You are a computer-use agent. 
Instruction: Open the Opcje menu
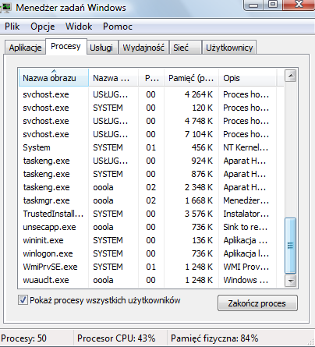(x=43, y=27)
